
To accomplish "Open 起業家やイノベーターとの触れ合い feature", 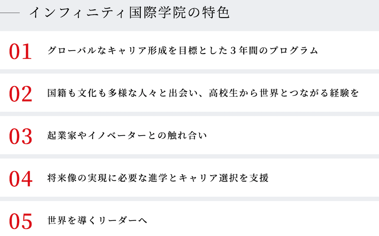I will 189,135.
